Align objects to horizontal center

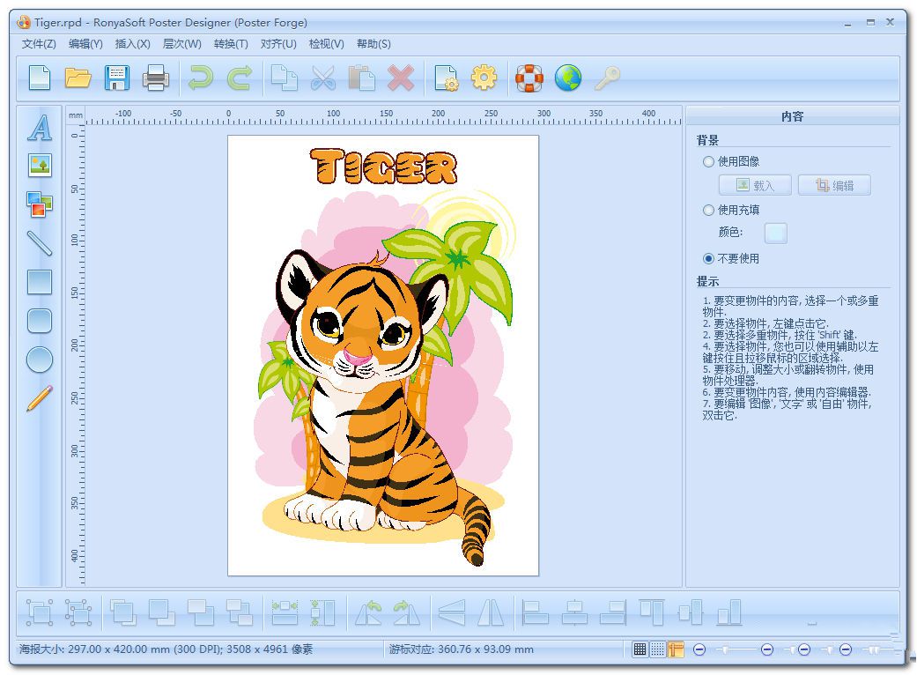tap(574, 612)
